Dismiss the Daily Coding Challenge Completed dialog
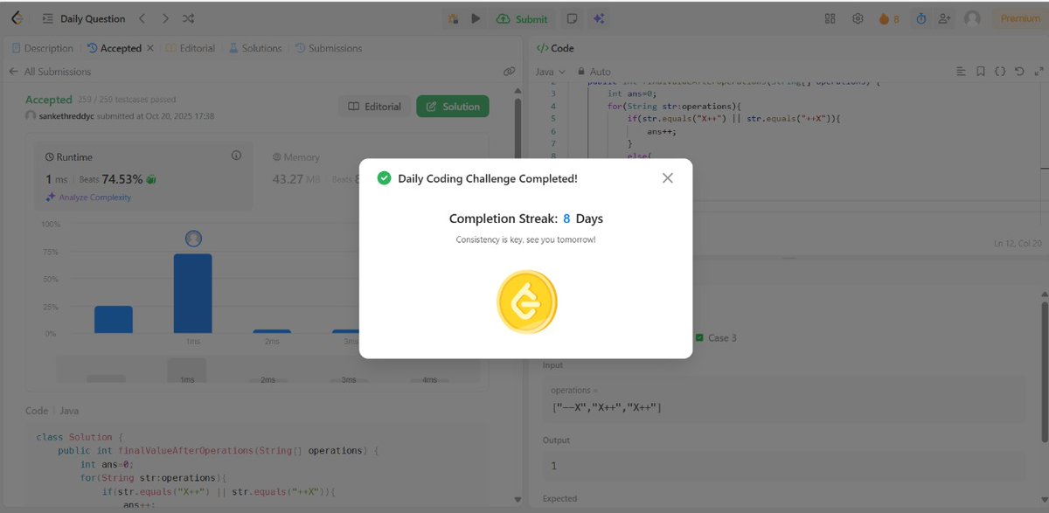Image resolution: width=1049 pixels, height=513 pixels. click(x=667, y=177)
